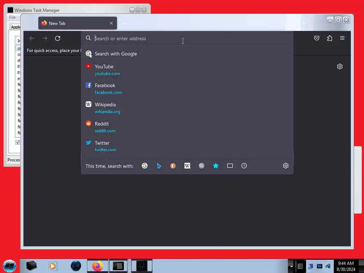
Task: Switch to Firefox in the taskbar
Action: point(97,266)
